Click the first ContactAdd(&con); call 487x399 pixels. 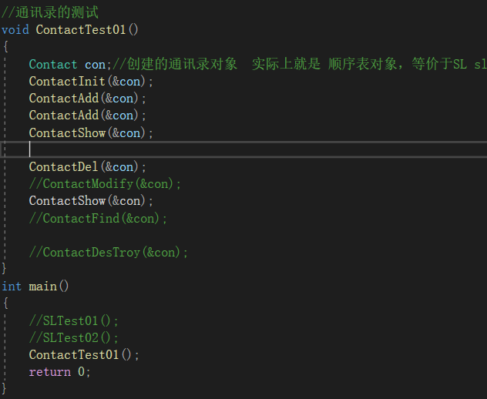(88, 99)
